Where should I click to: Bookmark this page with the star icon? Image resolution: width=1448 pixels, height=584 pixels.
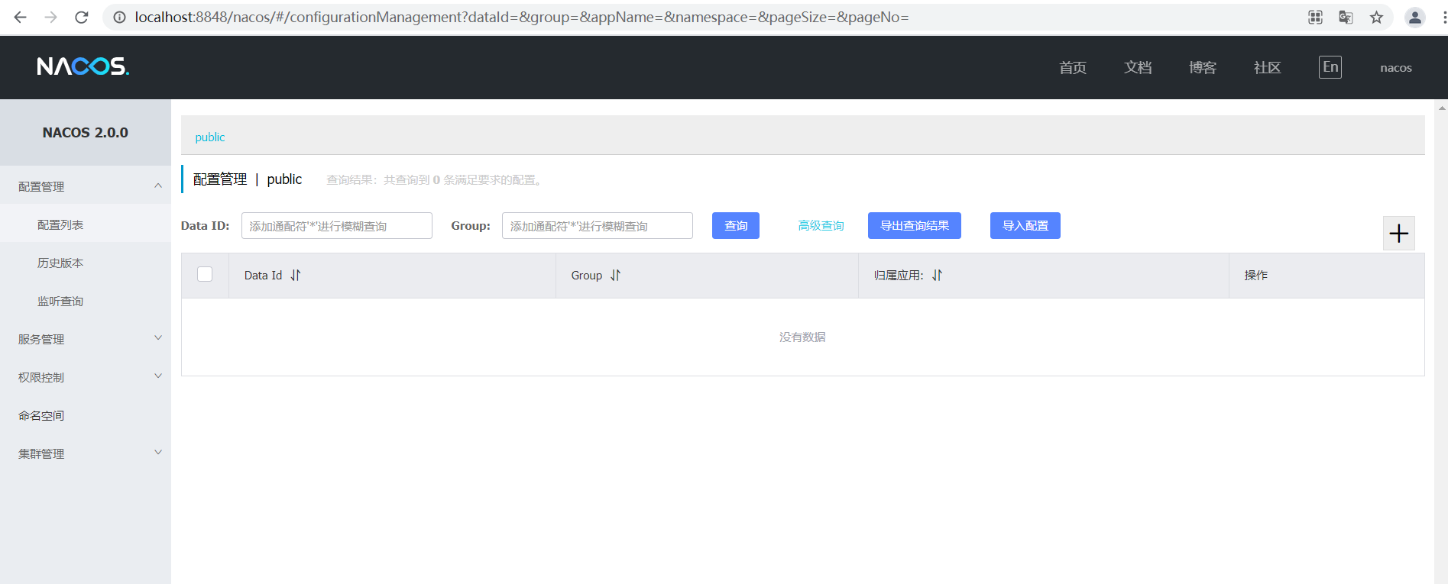point(1376,17)
